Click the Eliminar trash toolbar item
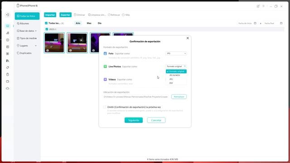 (79, 15)
